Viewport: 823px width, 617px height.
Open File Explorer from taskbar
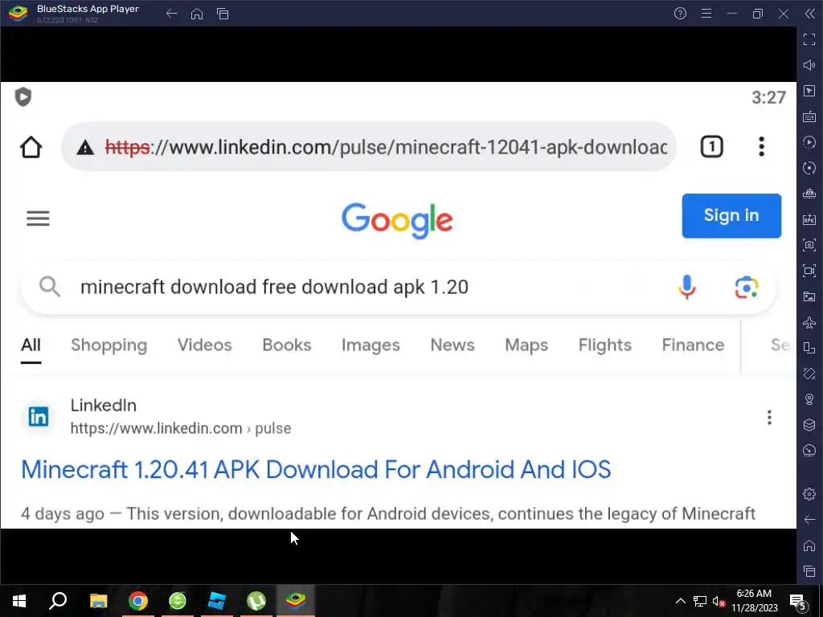(x=98, y=601)
